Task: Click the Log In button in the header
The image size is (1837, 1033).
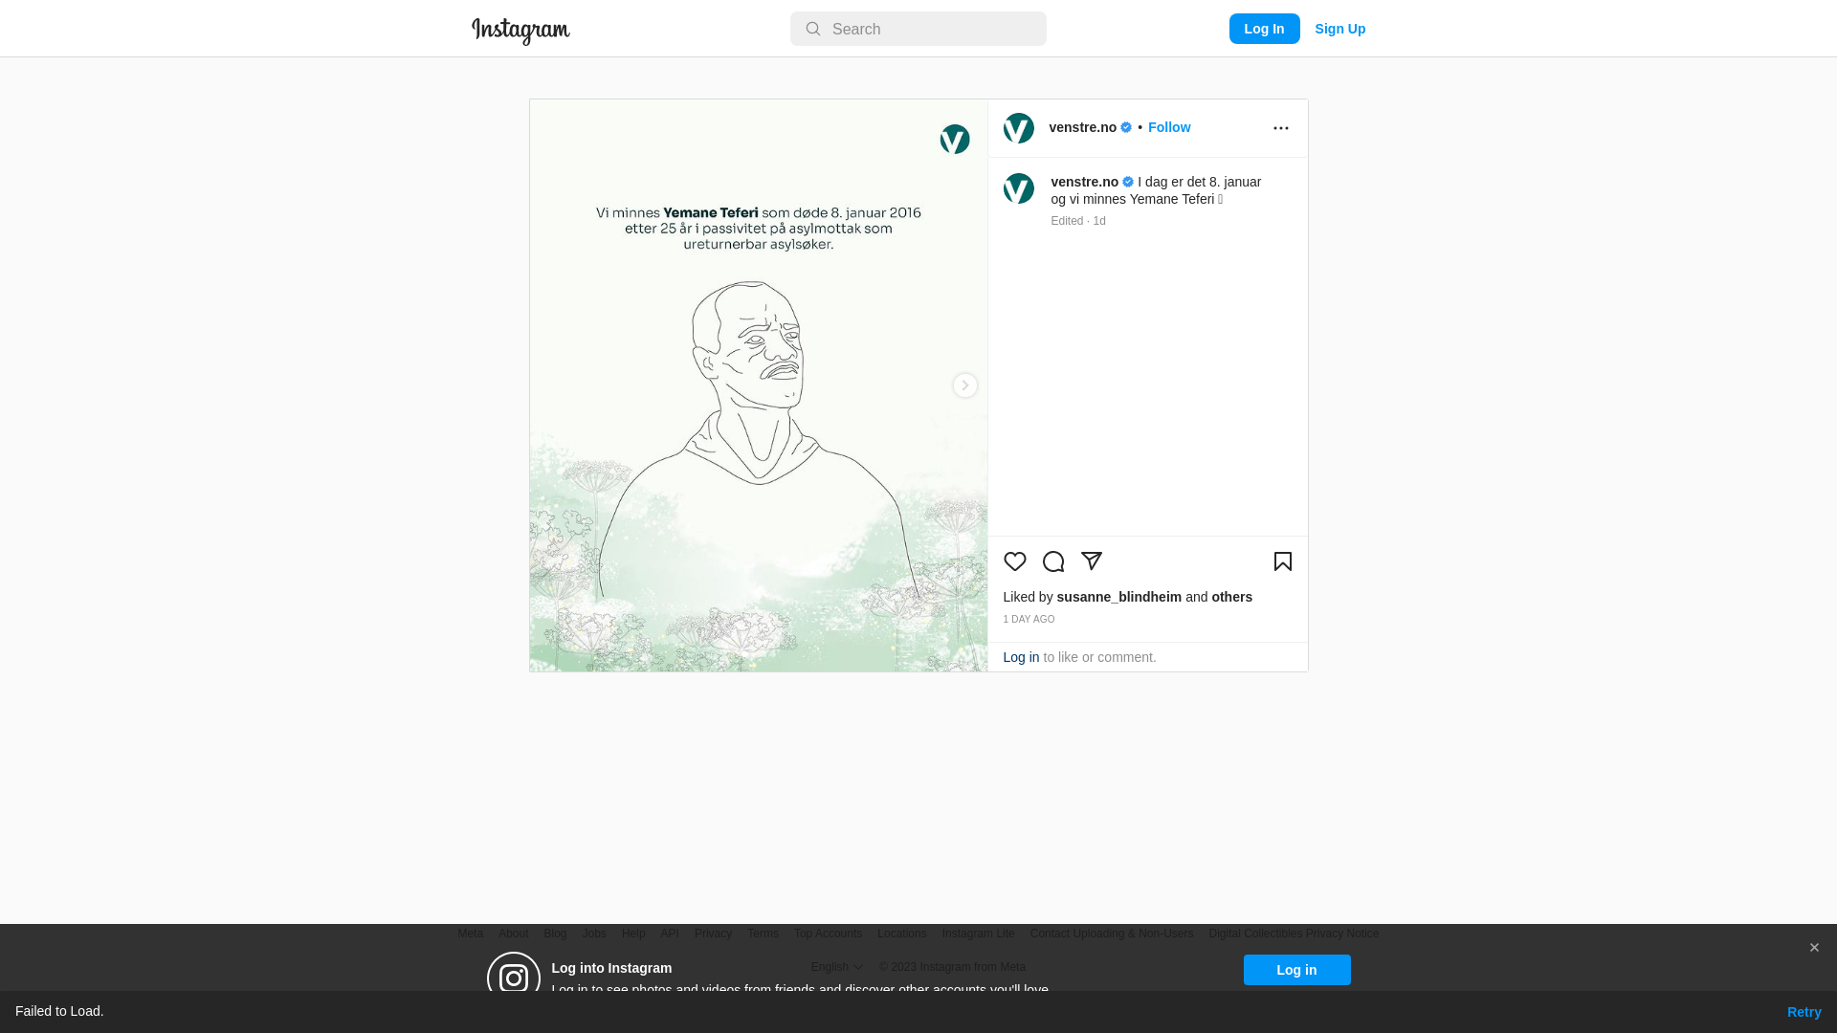Action: pyautogui.click(x=1264, y=29)
